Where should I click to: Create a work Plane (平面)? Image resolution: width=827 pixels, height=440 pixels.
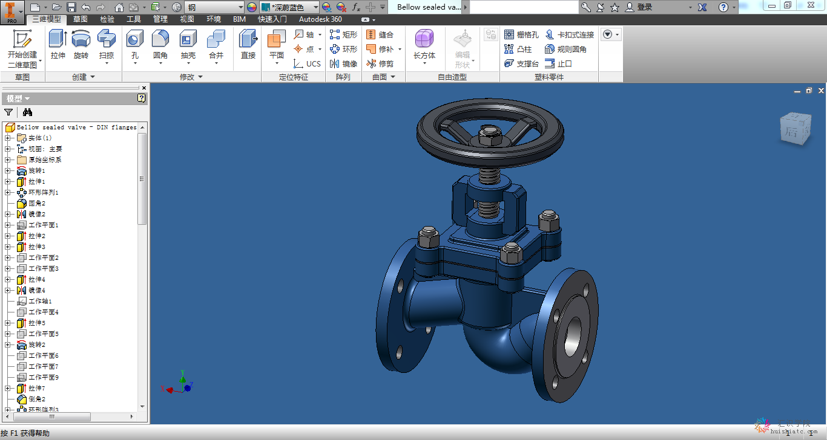(x=276, y=47)
